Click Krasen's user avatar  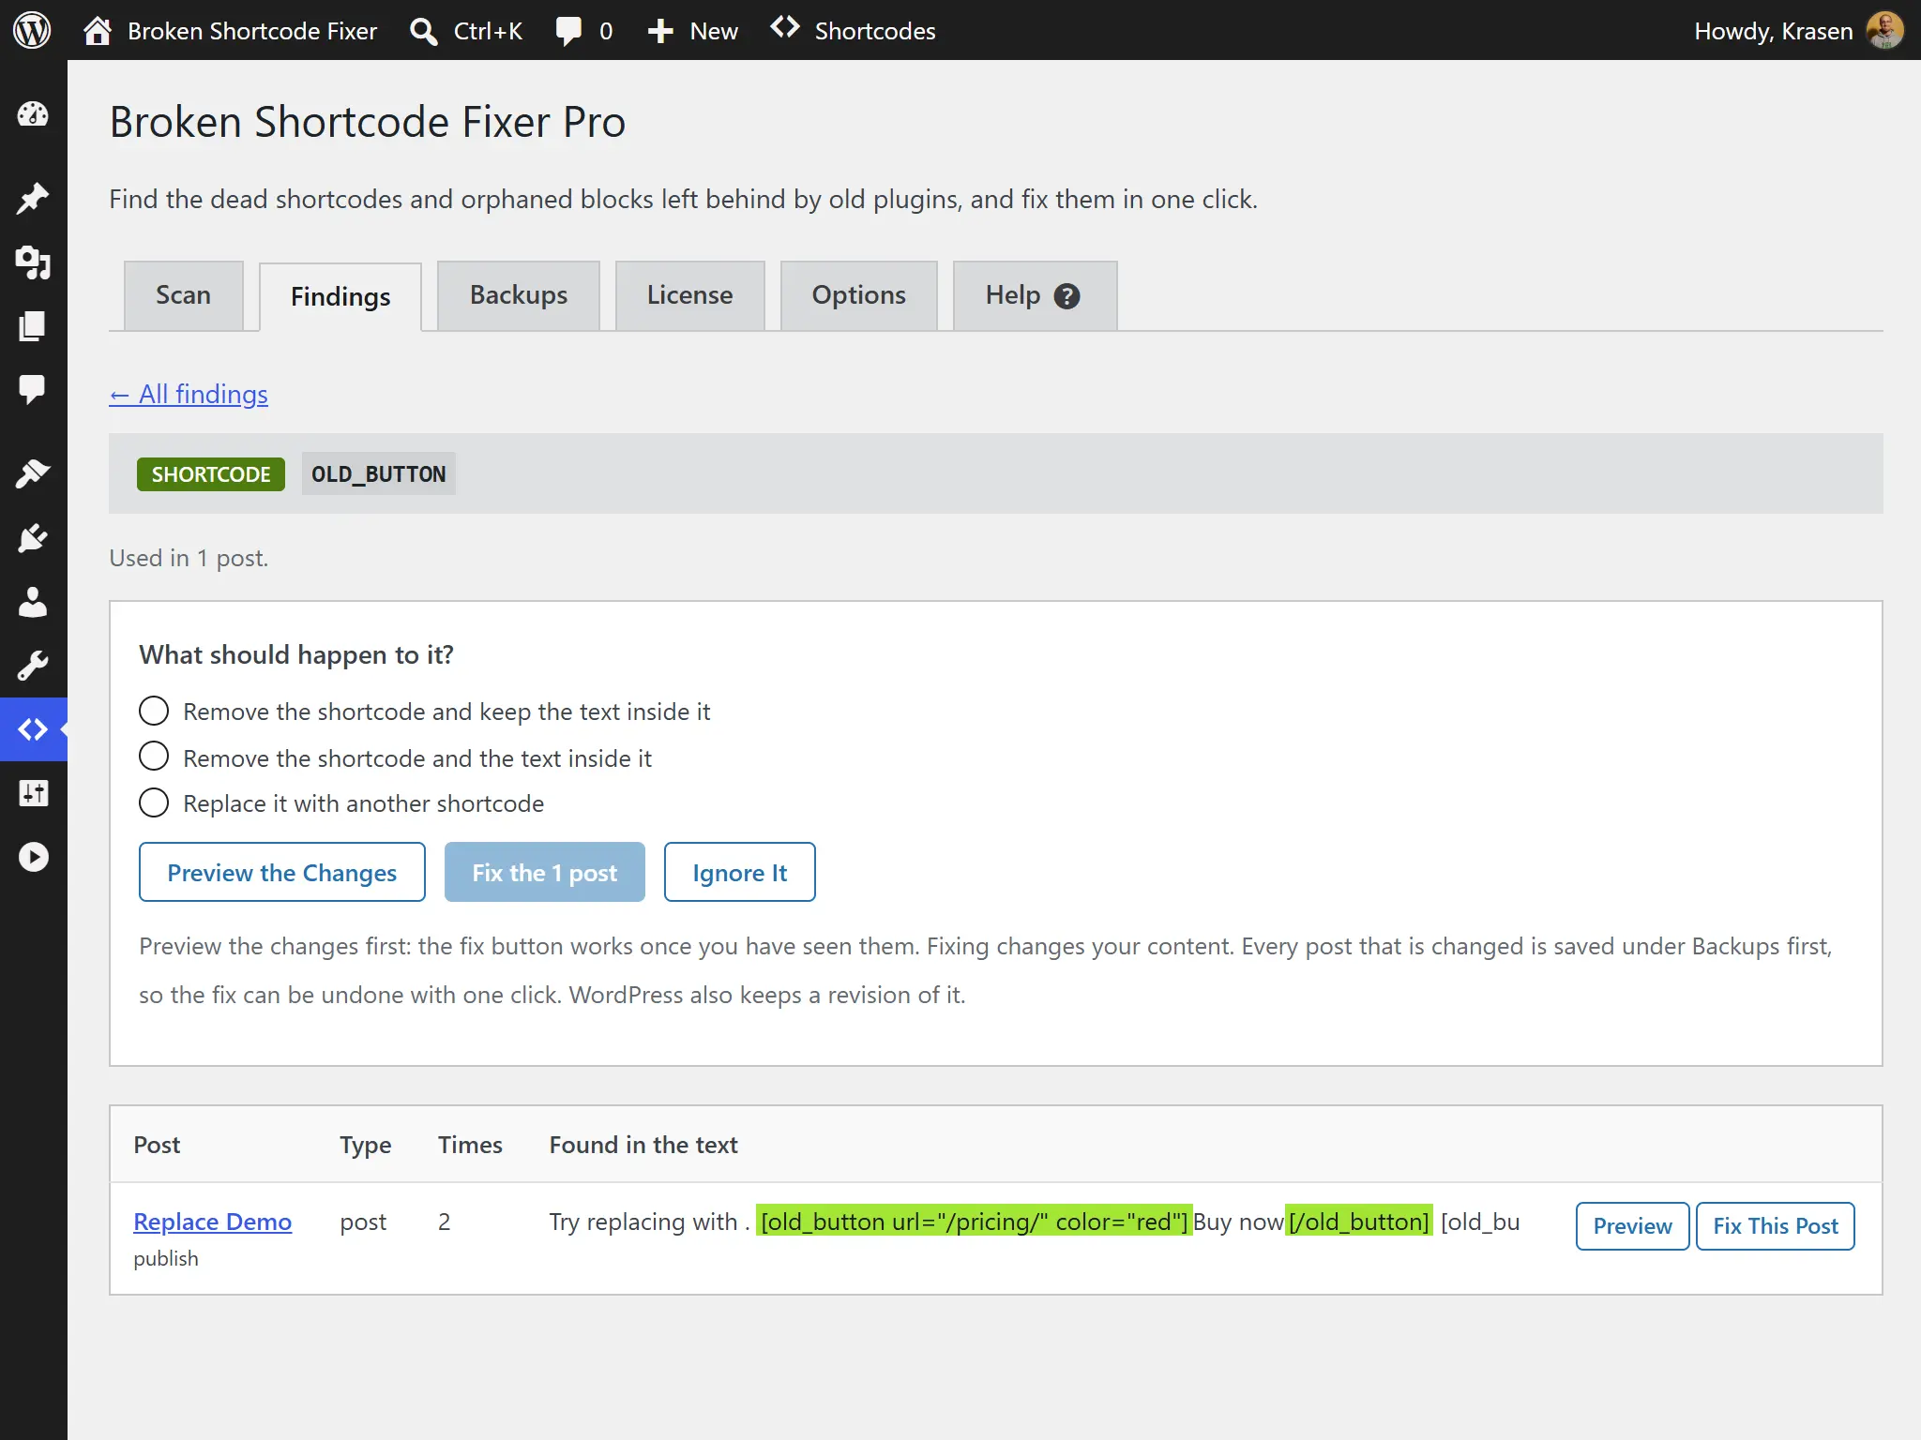point(1885,30)
